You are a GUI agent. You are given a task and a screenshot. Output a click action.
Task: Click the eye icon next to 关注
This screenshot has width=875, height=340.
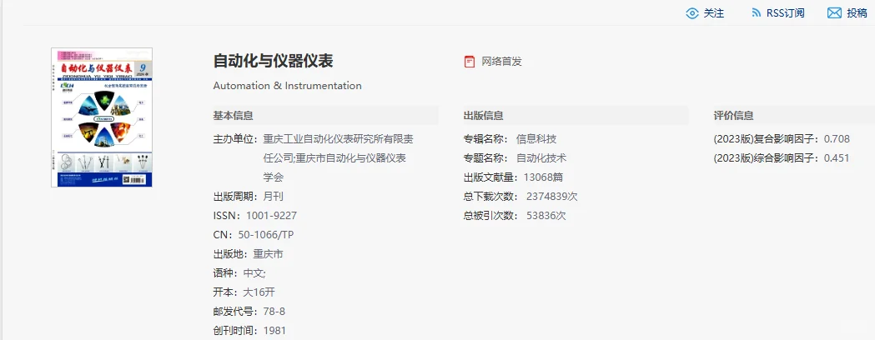pyautogui.click(x=692, y=13)
